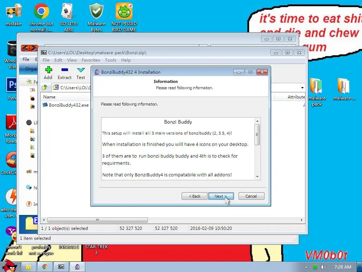Open the Malware Bytes desktop icon
Image resolution: width=362 pixels, height=272 pixels.
[x=96, y=17]
